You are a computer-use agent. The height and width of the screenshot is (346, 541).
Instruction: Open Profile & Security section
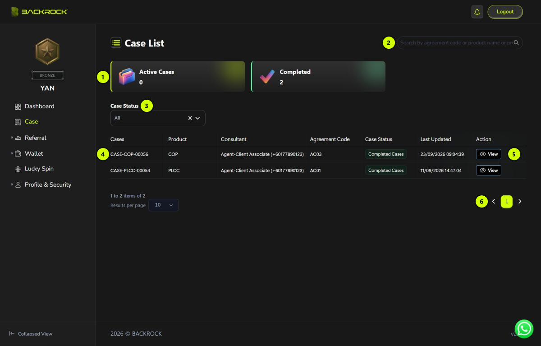pyautogui.click(x=48, y=185)
